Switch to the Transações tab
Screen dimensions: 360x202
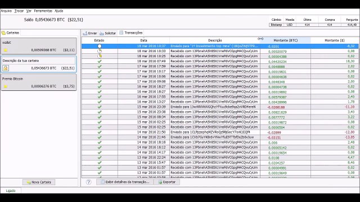pyautogui.click(x=131, y=33)
